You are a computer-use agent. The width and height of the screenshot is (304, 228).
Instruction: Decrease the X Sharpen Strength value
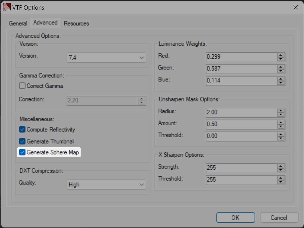281,170
